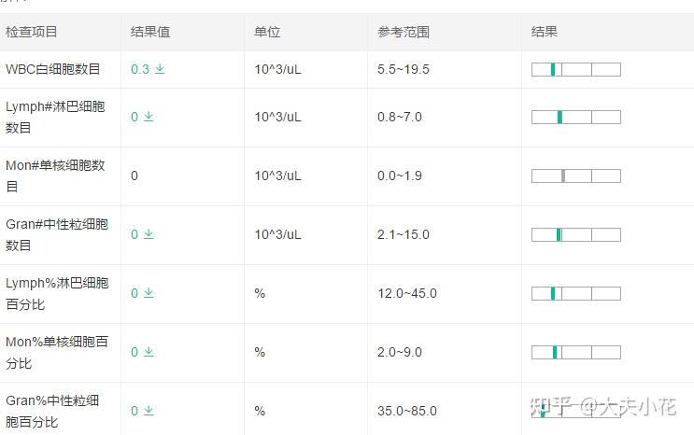Click the 结果 column header
The image size is (694, 435).
(545, 32)
